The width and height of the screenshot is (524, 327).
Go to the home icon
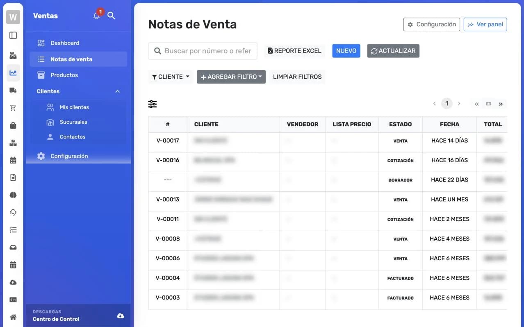(13, 317)
